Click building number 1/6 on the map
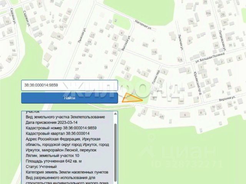246x184 pixels. pyautogui.click(x=154, y=52)
